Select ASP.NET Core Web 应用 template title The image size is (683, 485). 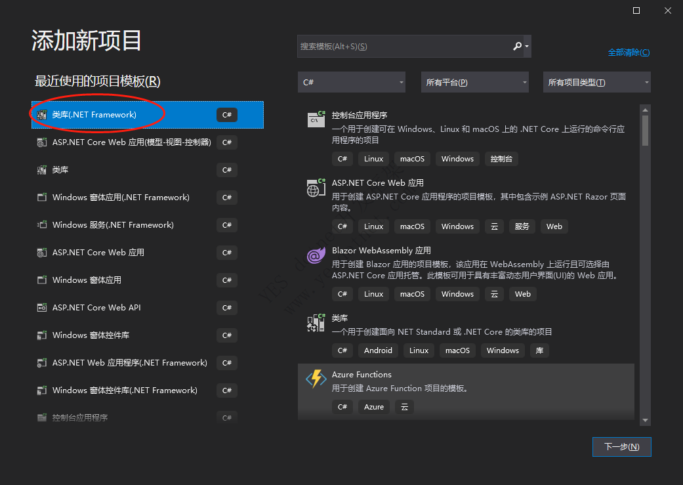tap(378, 182)
